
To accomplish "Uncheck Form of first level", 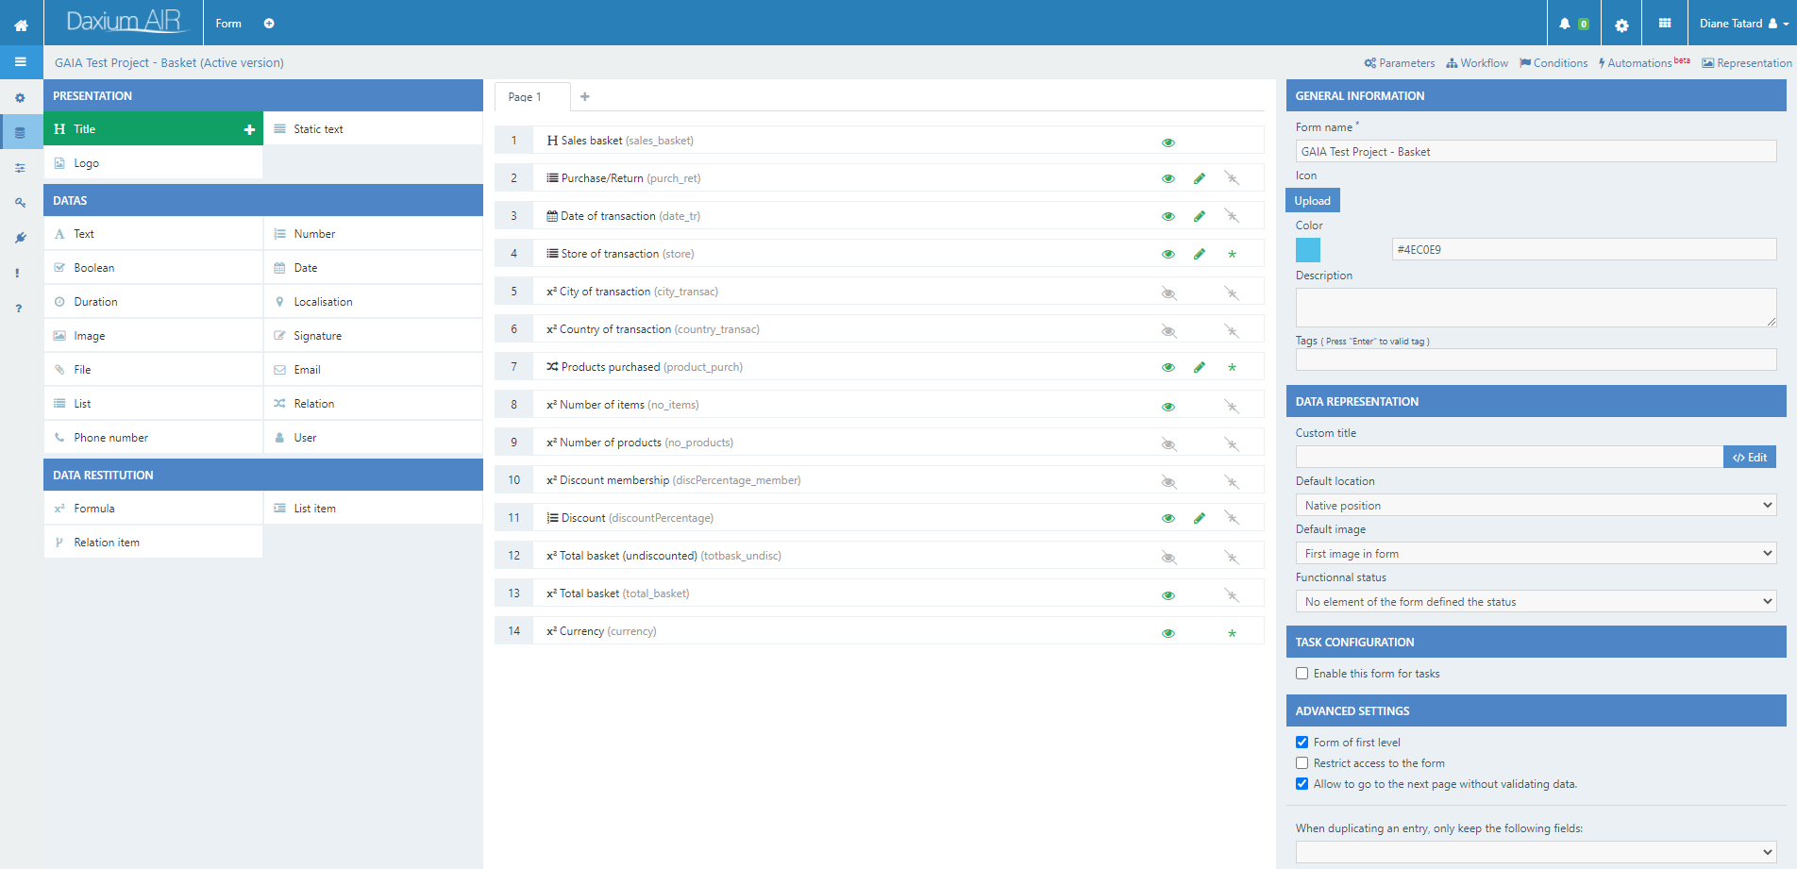I will (1302, 743).
